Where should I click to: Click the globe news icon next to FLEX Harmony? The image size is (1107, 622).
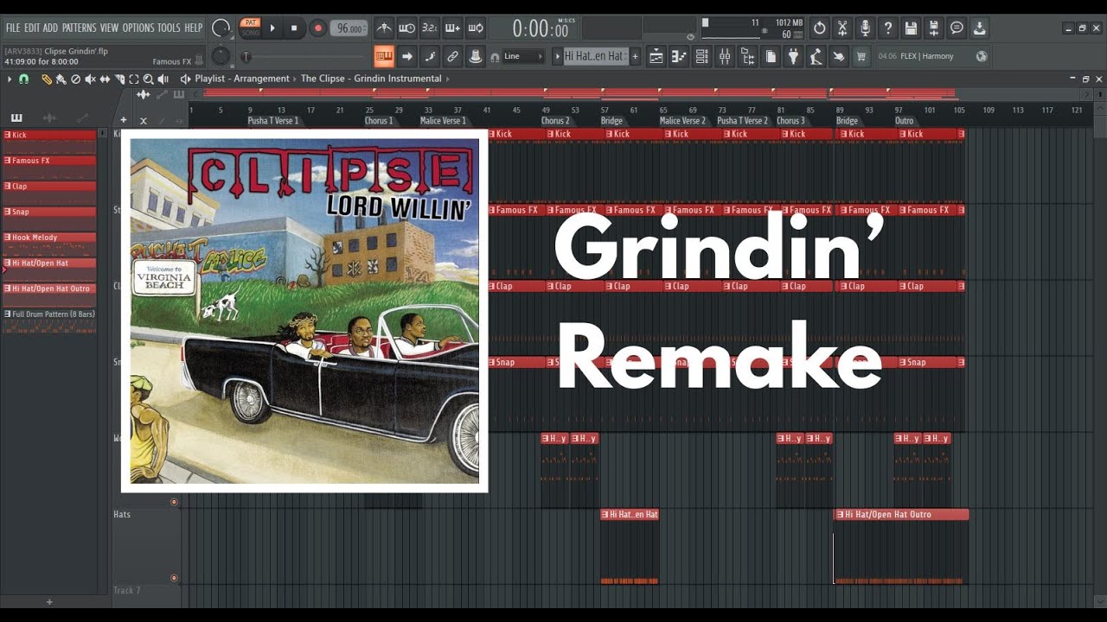click(x=982, y=56)
